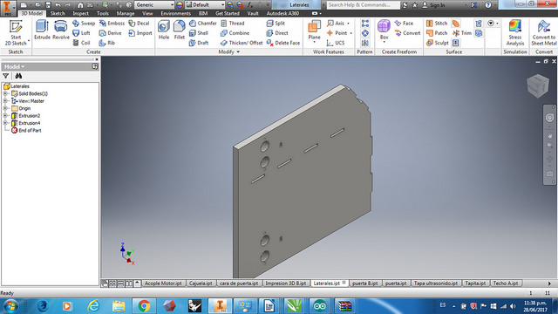Click the Derive tool

111,33
